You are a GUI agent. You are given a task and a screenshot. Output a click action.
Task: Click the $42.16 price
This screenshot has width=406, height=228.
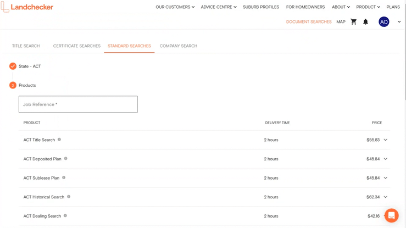coord(374,216)
